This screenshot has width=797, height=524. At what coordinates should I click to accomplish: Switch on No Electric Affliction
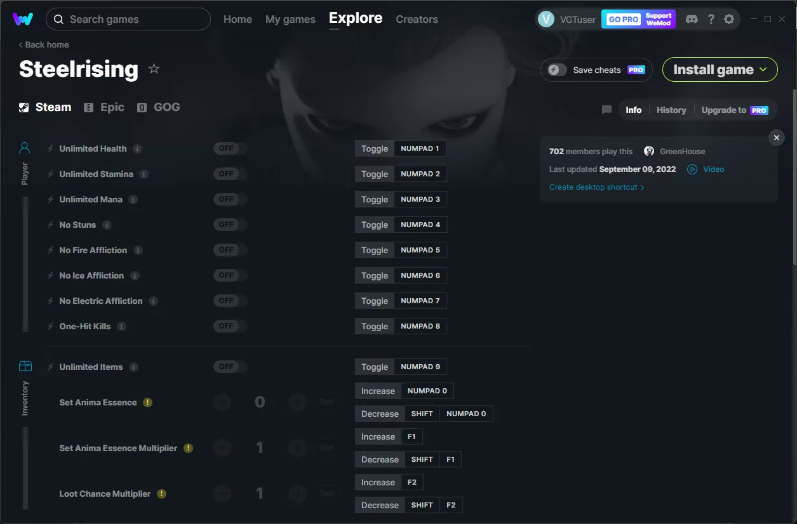pos(230,301)
